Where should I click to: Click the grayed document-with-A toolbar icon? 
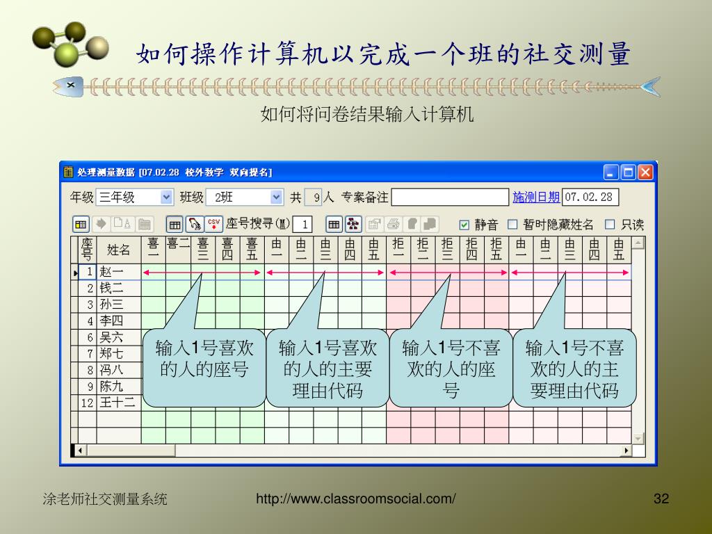pos(122,224)
